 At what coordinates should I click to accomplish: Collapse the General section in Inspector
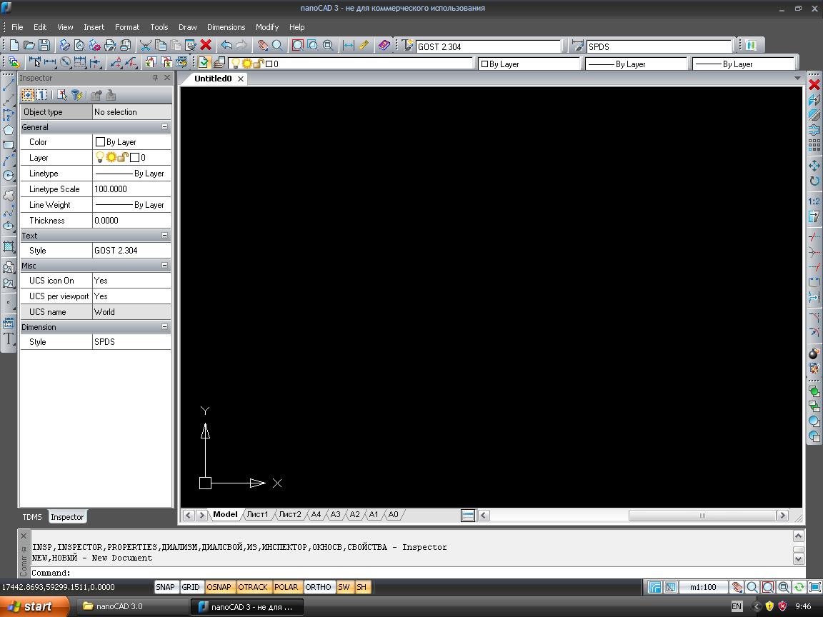164,127
